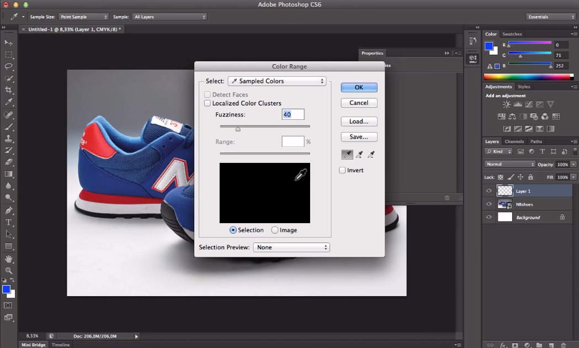Select the Dodge tool
This screenshot has width=579, height=348.
pos(8,198)
